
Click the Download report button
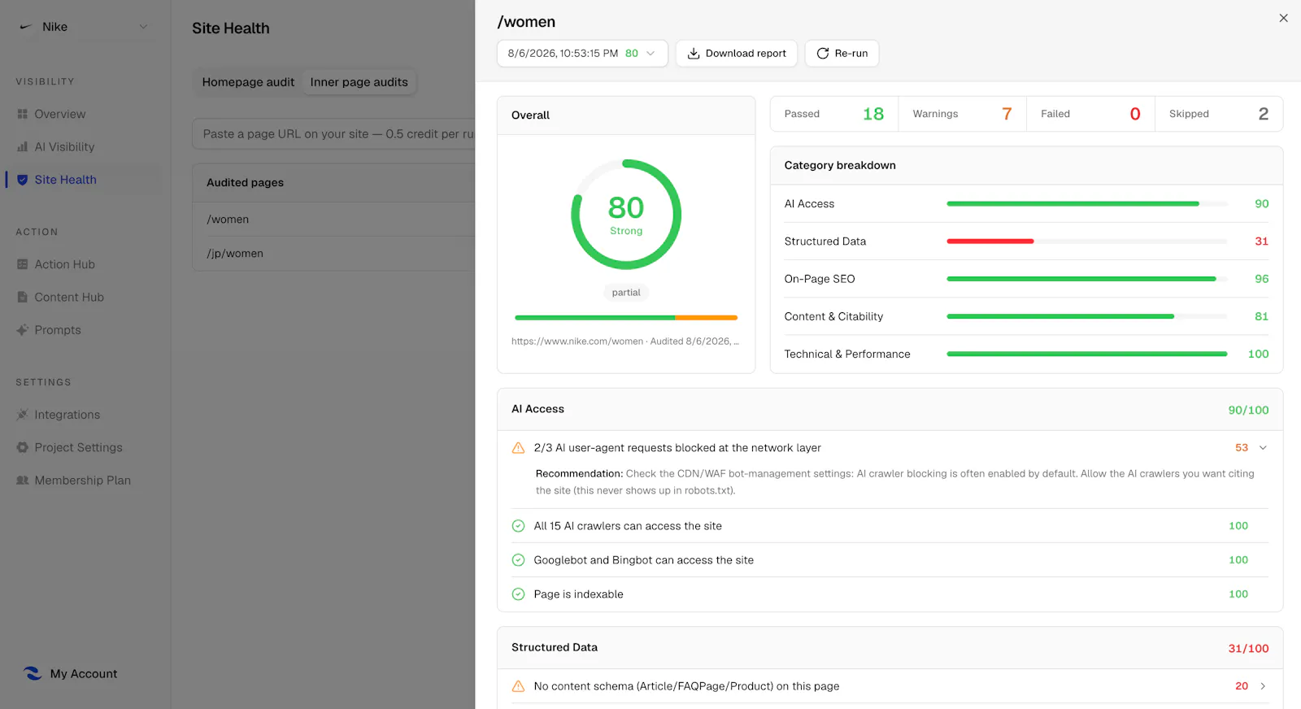point(737,54)
